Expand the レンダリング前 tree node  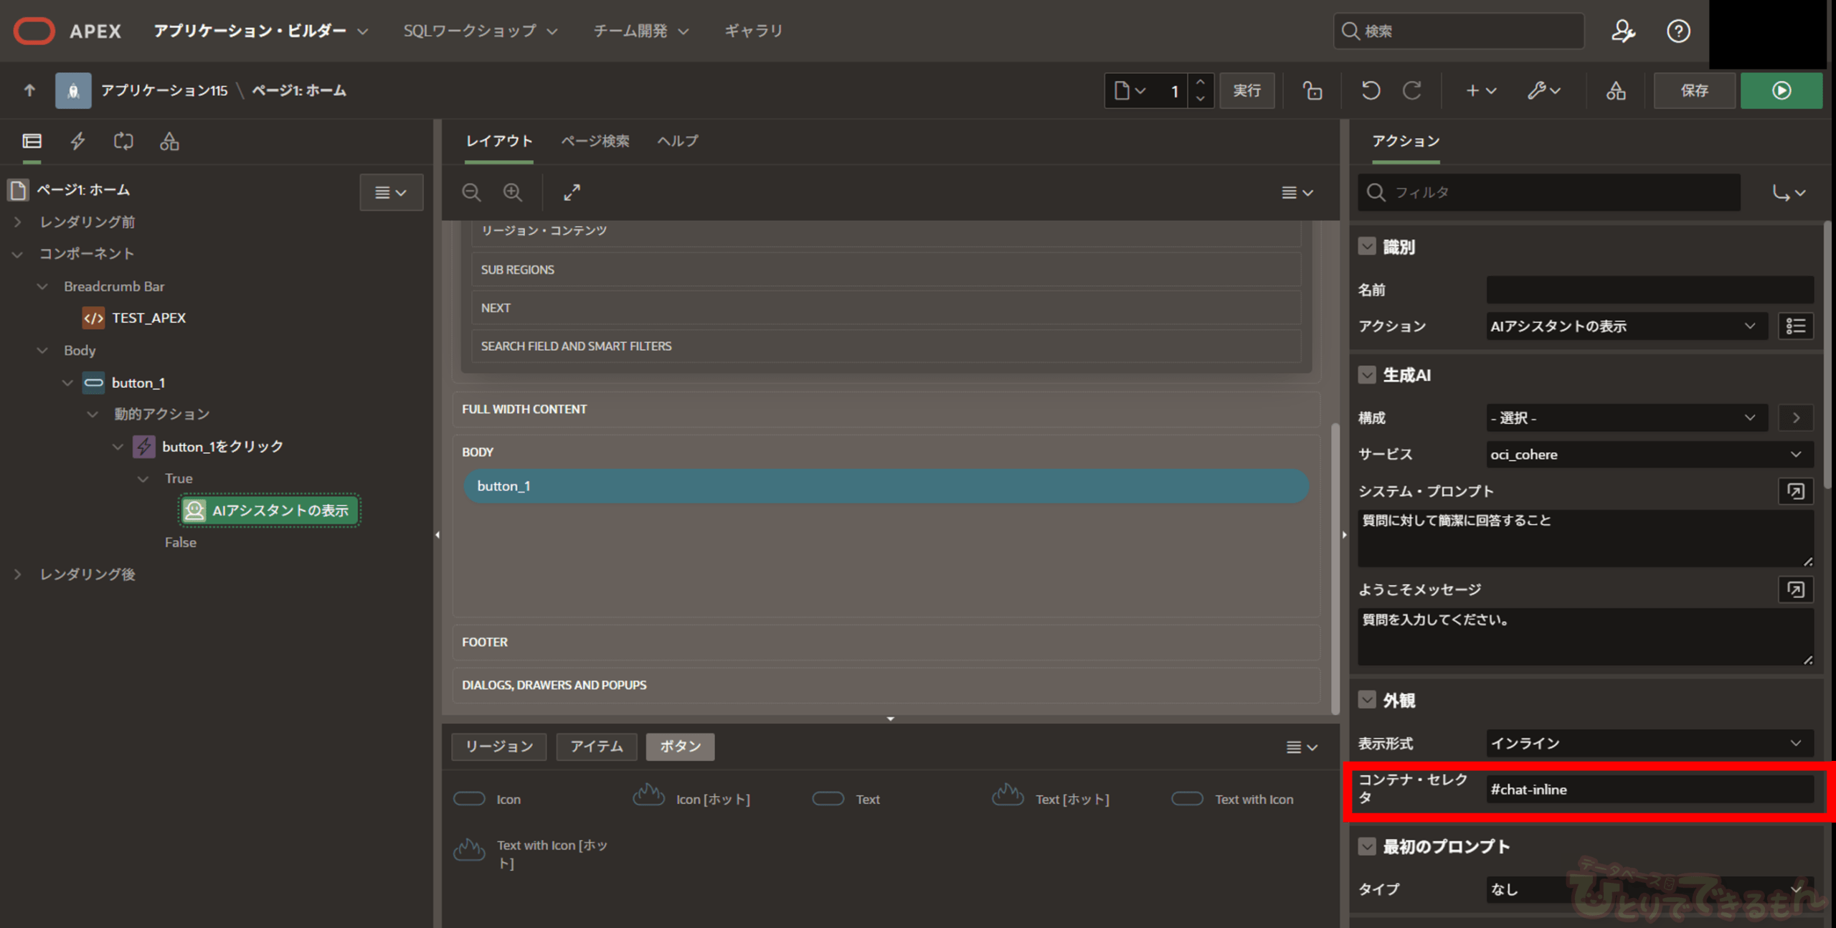pyautogui.click(x=18, y=222)
